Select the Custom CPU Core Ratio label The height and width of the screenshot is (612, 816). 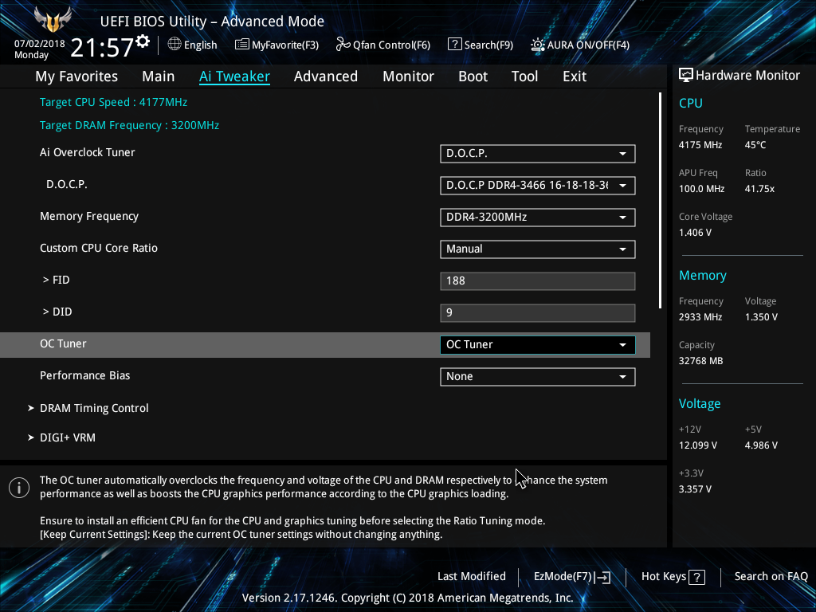click(x=99, y=249)
